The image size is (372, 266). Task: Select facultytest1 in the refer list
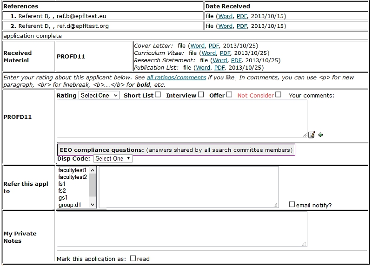[x=73, y=170]
